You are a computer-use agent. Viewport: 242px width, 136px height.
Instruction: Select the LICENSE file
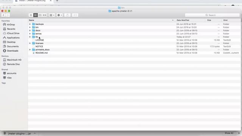coord(39,40)
